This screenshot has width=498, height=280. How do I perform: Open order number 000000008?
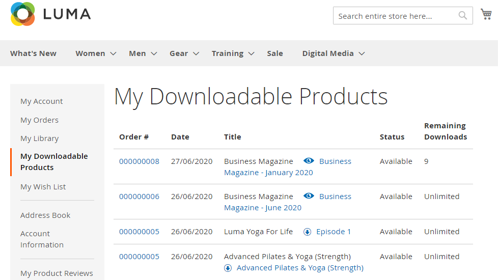139,161
